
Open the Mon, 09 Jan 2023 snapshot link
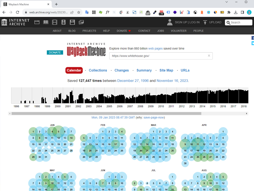(113, 117)
